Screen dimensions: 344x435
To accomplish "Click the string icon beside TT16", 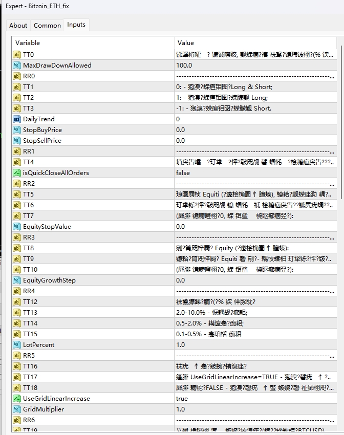I will tap(17, 366).
